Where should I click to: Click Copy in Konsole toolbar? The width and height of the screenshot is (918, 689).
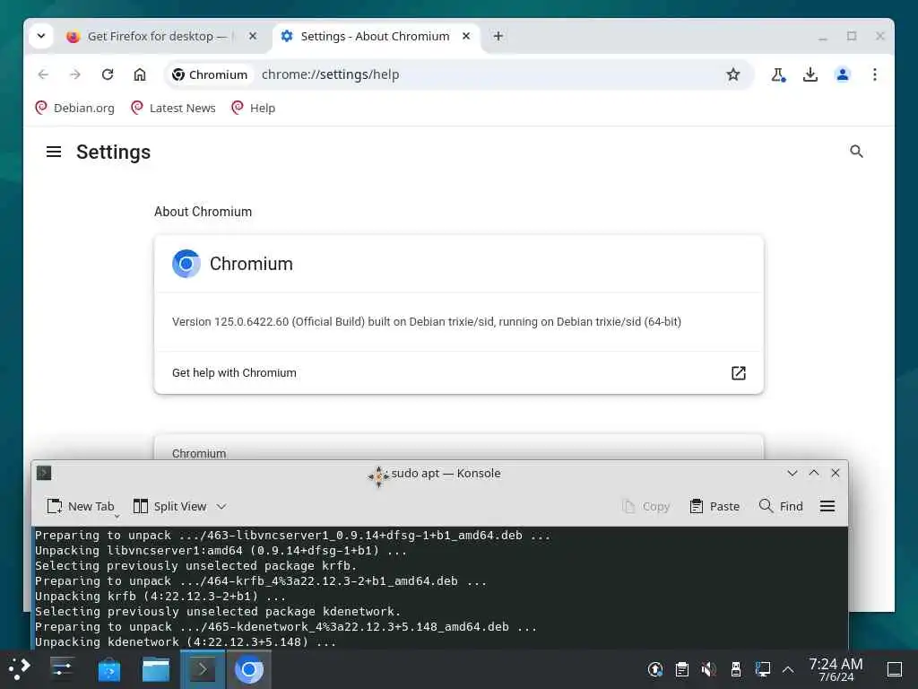click(645, 506)
